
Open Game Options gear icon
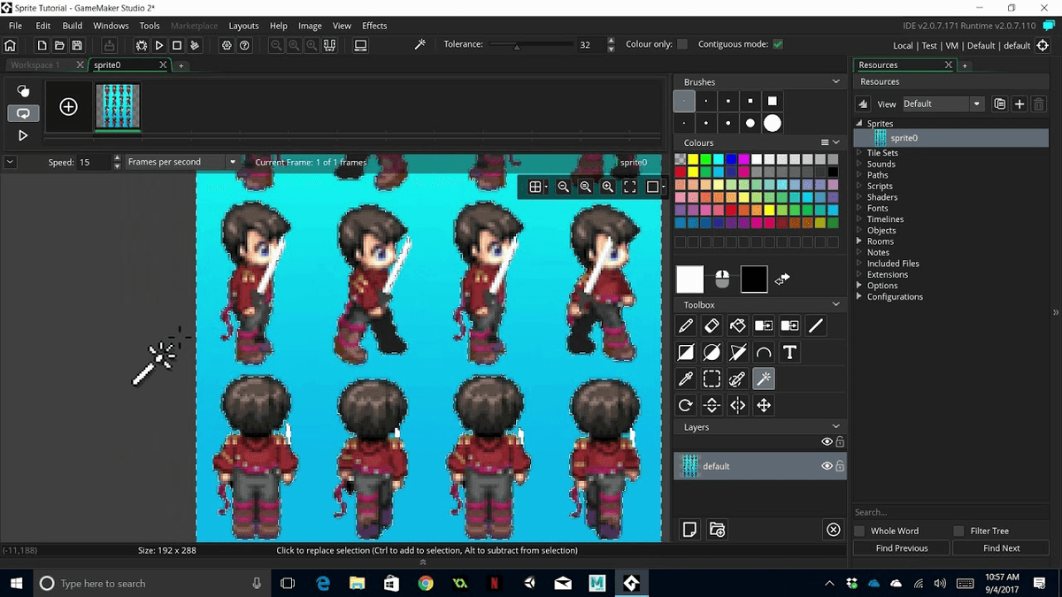(227, 45)
